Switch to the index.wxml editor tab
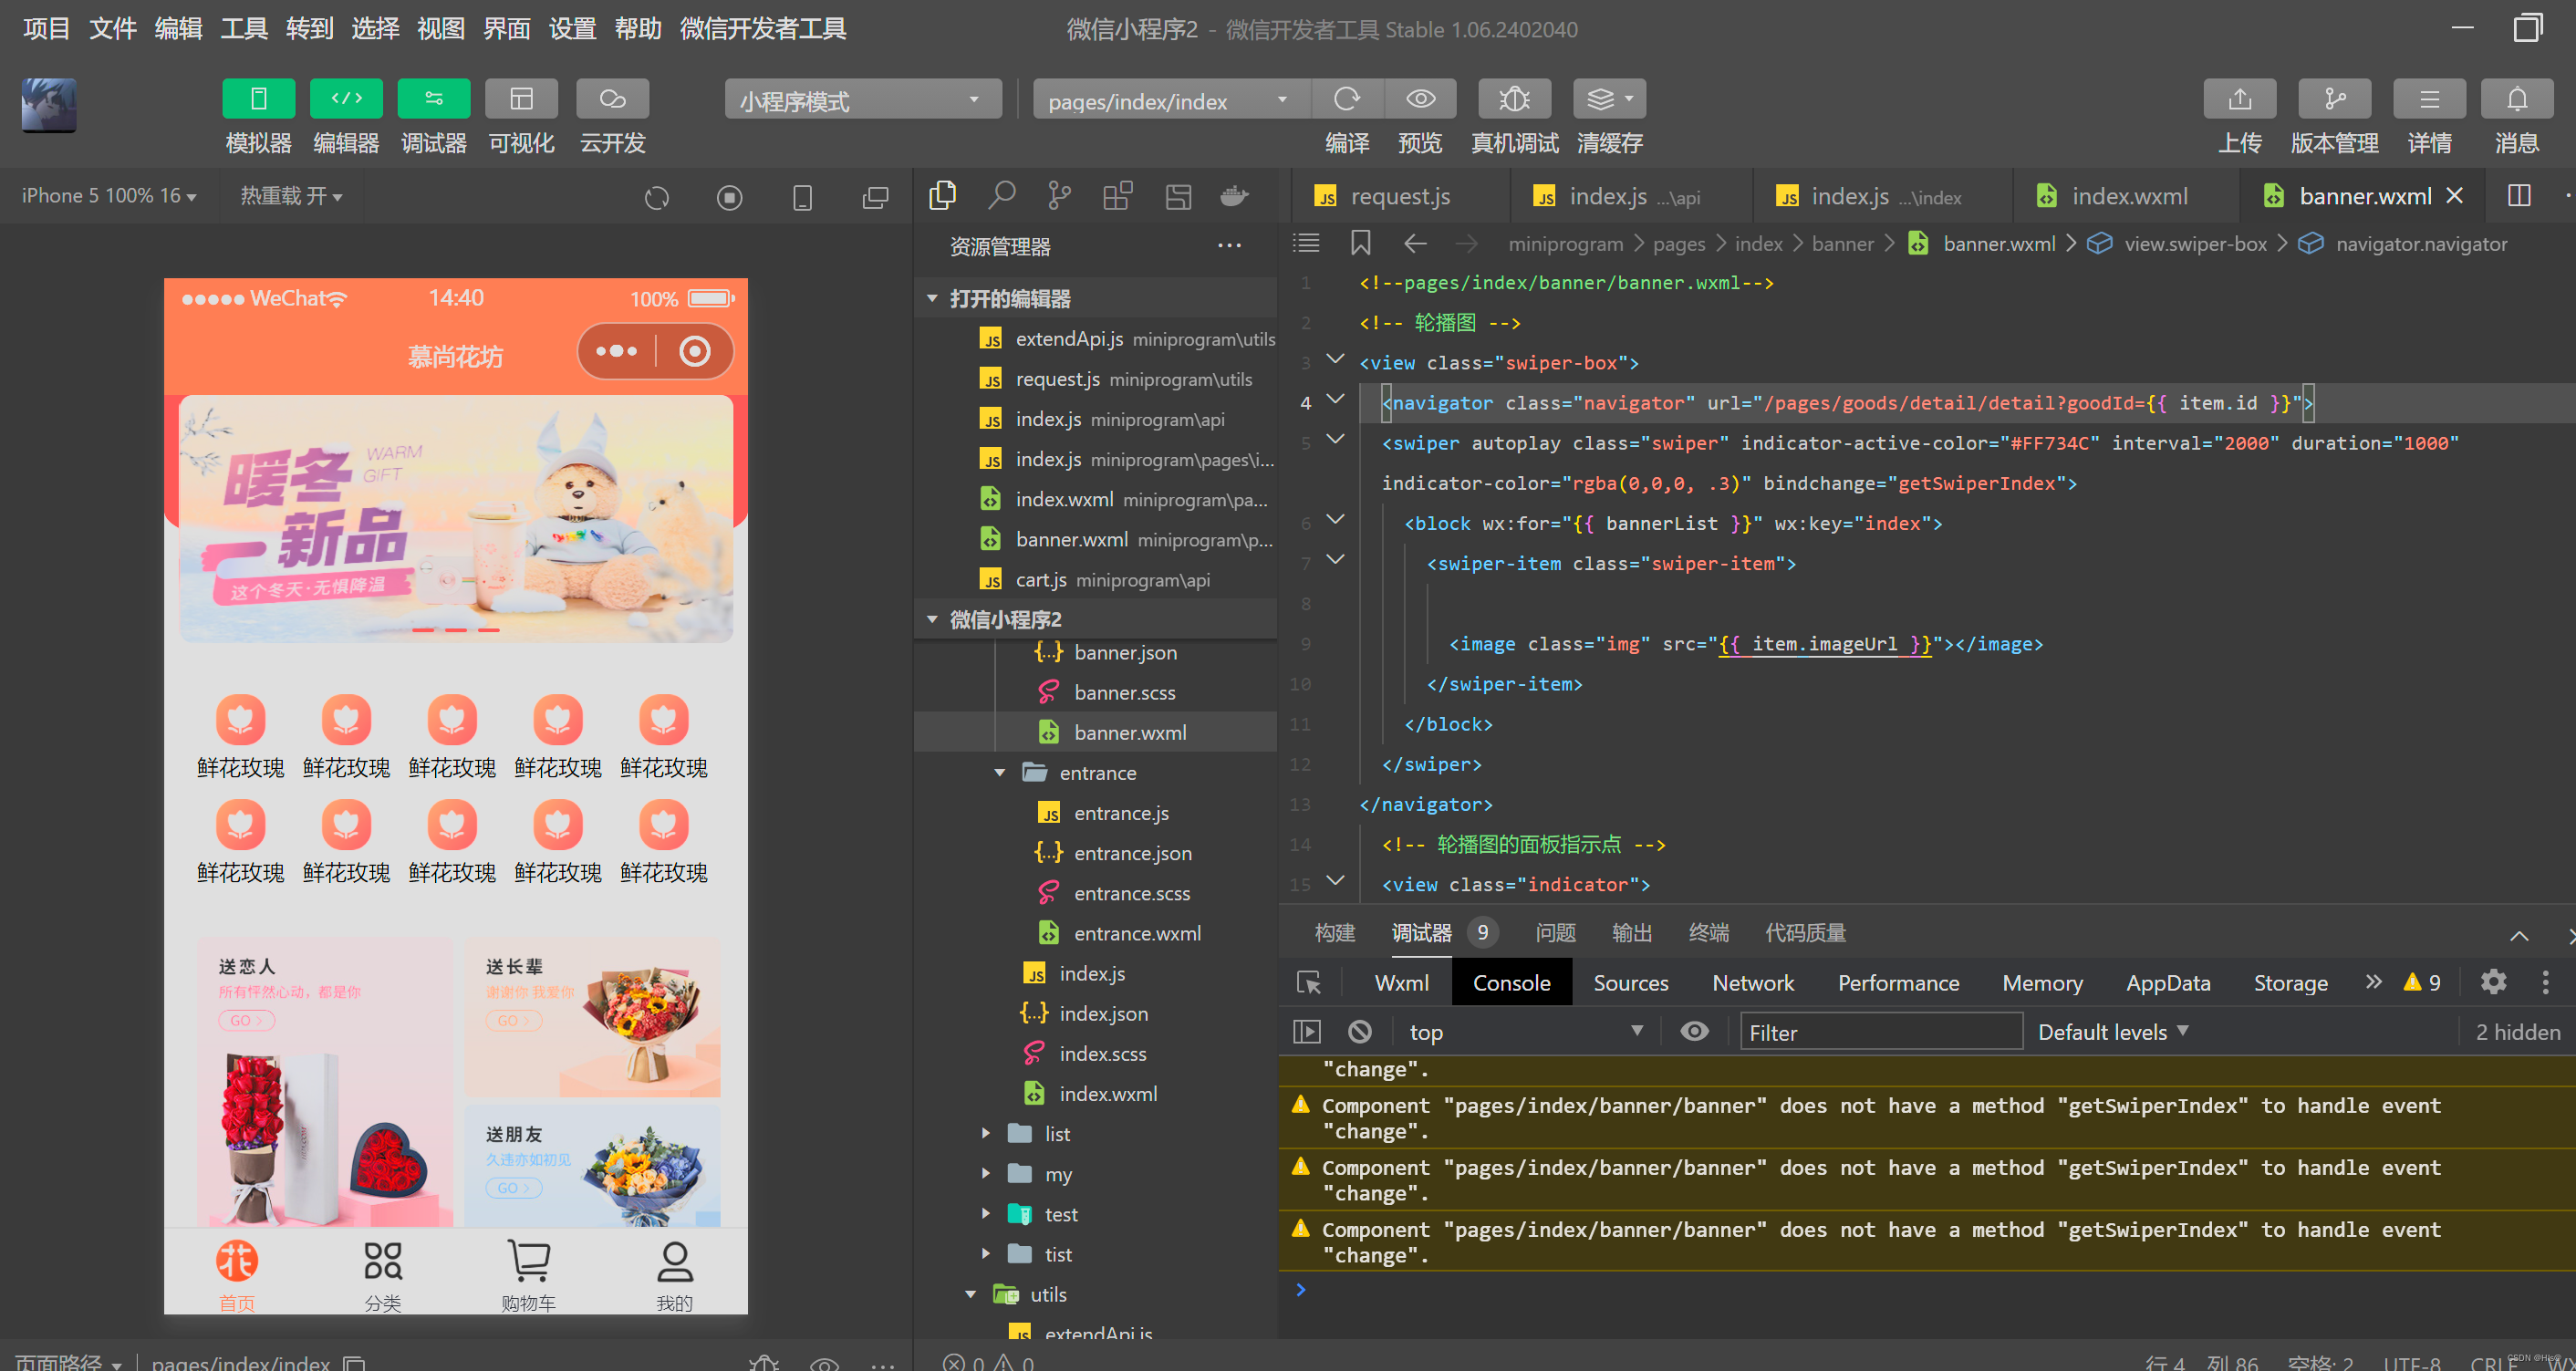This screenshot has height=1371, width=2576. point(2129,196)
